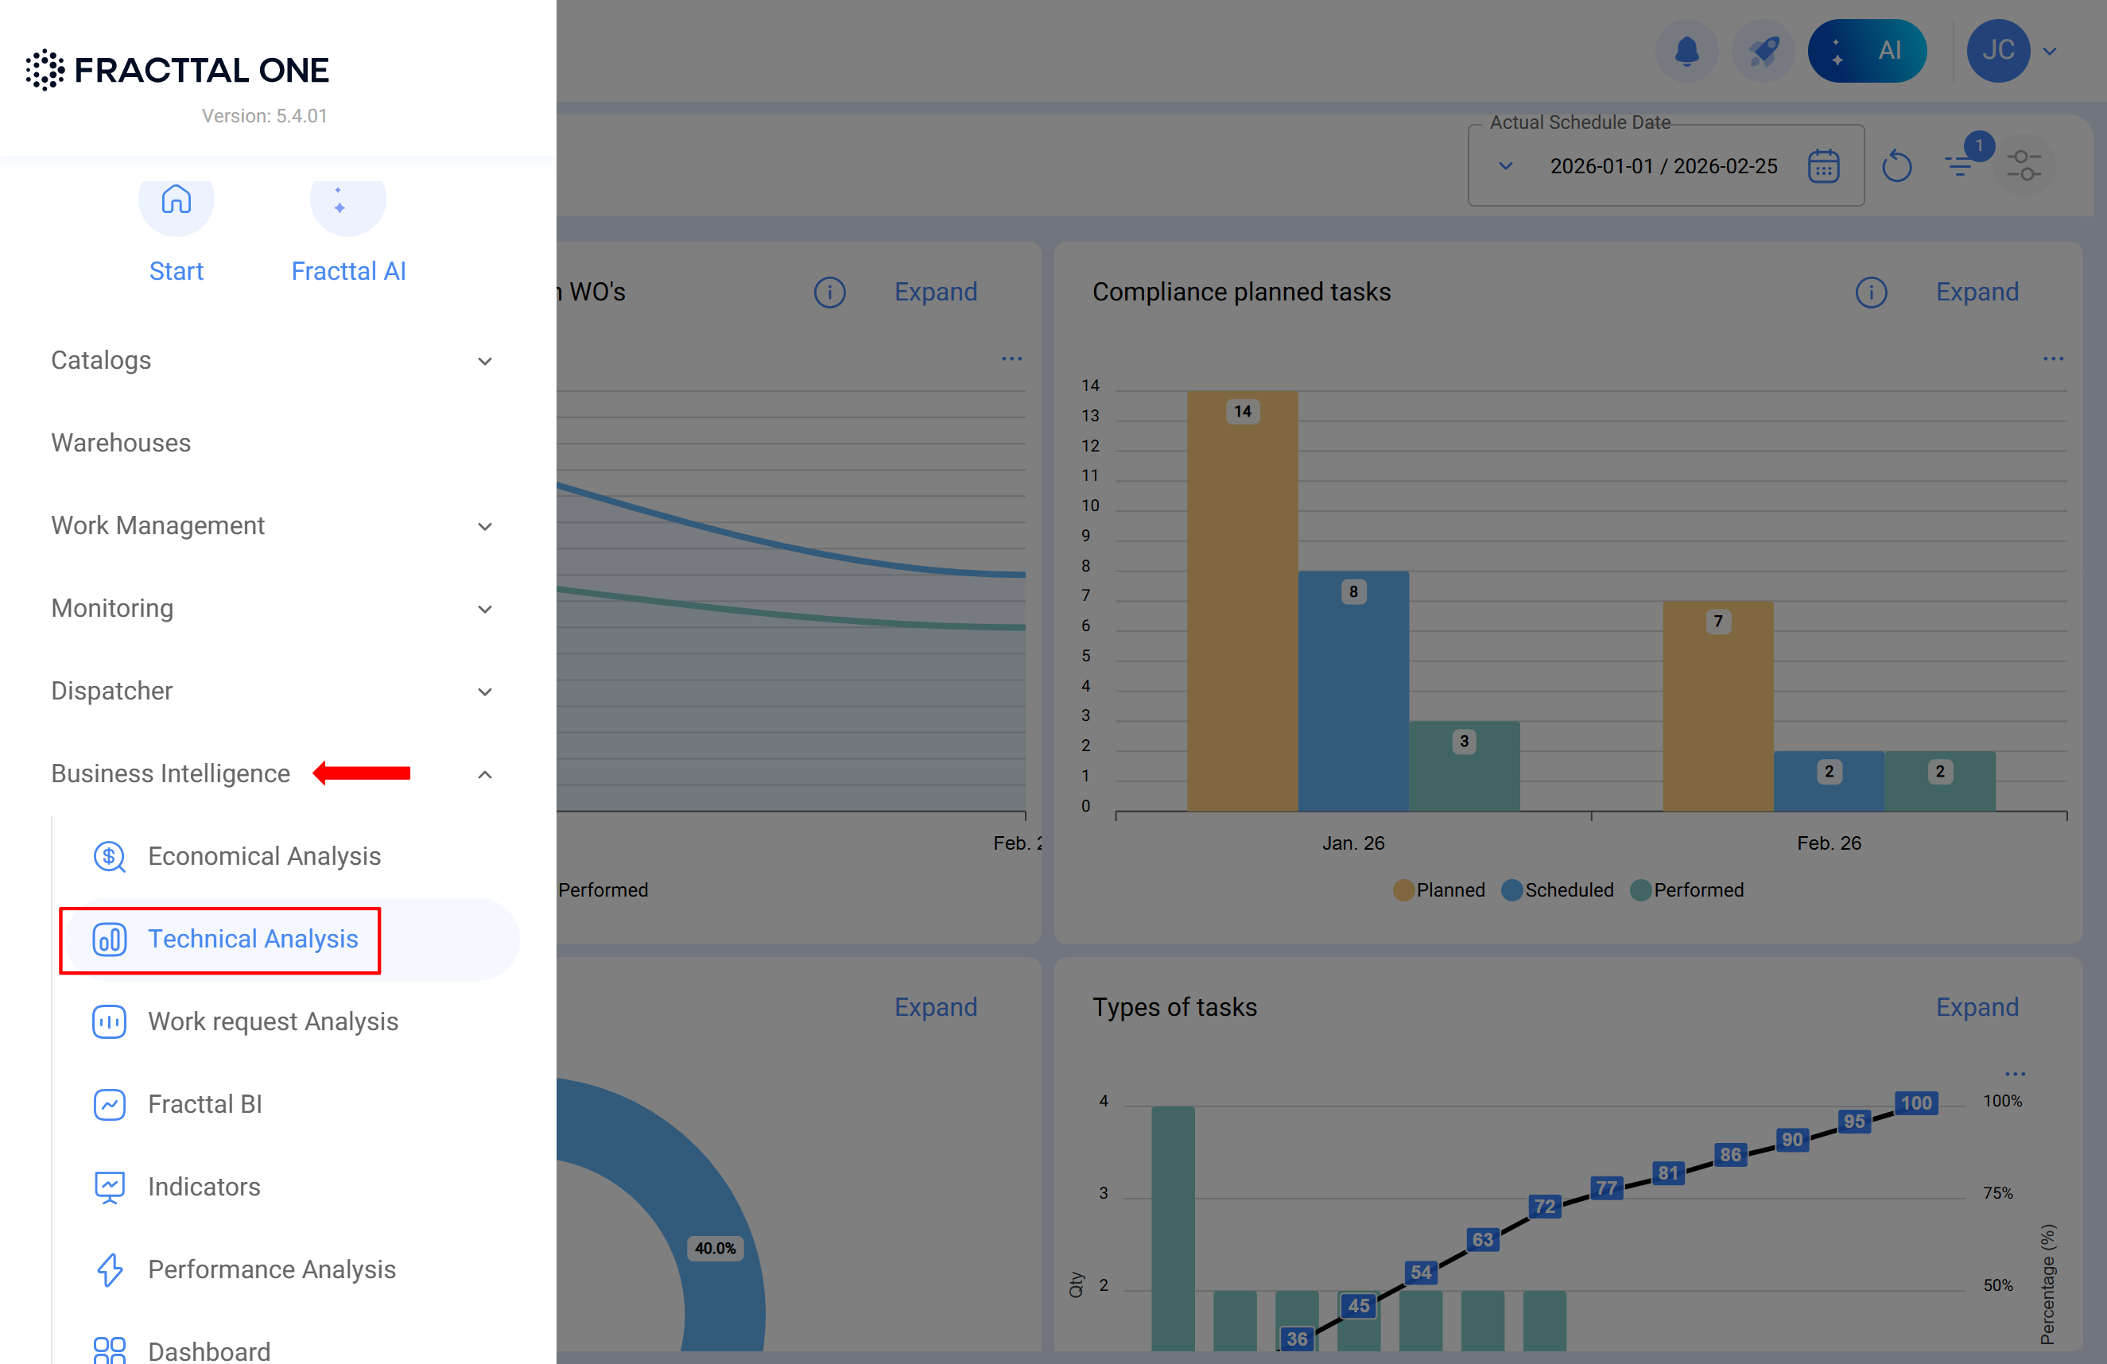Select Work request Analysis menu item

273,1021
